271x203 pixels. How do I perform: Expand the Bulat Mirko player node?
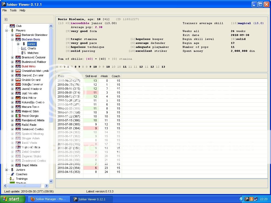click(x=12, y=66)
